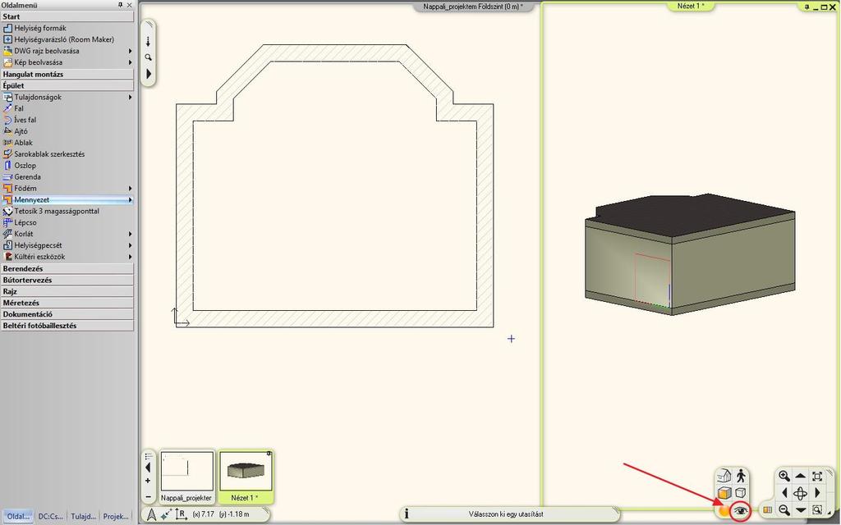841x525 pixels.
Task: Expand Kép beolvasása submenu arrow
Action: 130,62
